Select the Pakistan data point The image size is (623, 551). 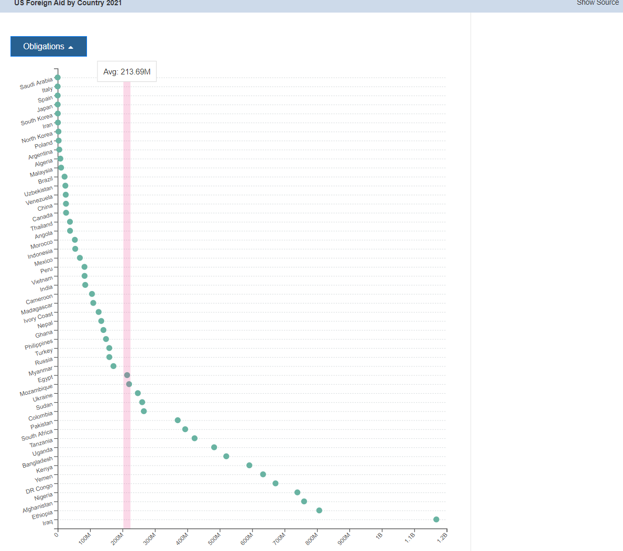(x=178, y=420)
